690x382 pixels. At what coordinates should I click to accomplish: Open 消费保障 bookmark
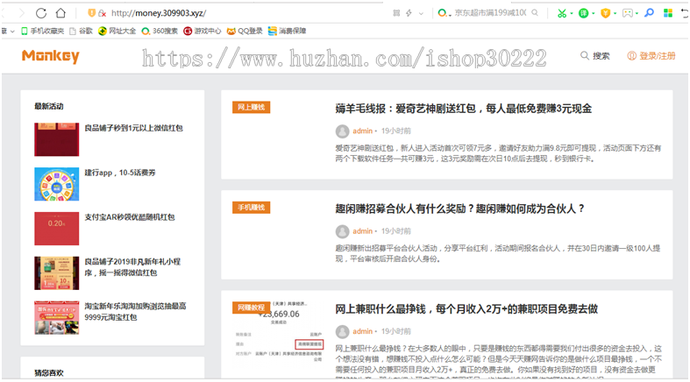pyautogui.click(x=287, y=31)
